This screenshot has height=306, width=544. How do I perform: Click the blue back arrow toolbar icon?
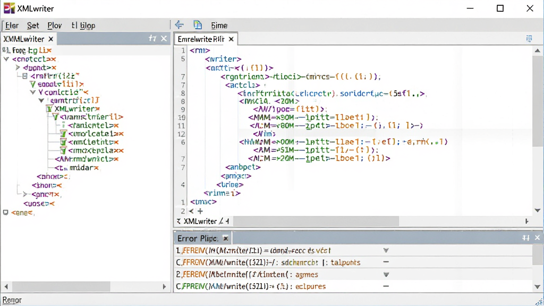click(x=179, y=25)
